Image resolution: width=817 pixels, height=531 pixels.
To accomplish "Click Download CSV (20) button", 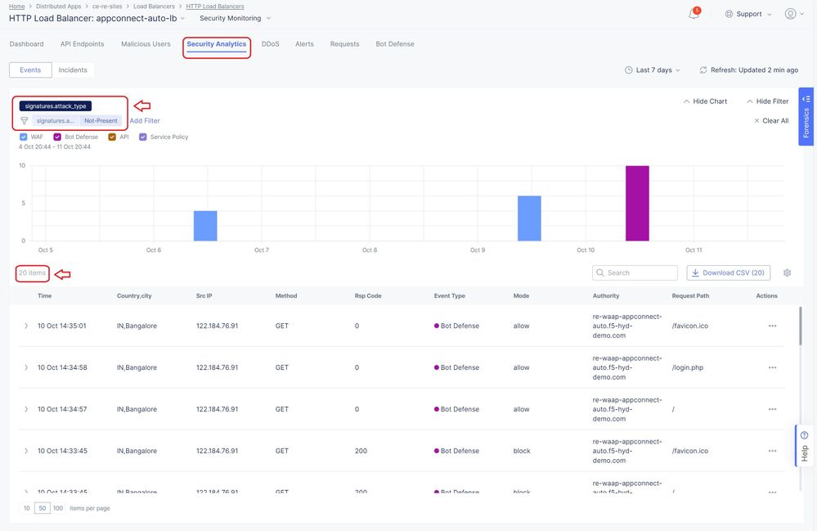I will tap(728, 273).
